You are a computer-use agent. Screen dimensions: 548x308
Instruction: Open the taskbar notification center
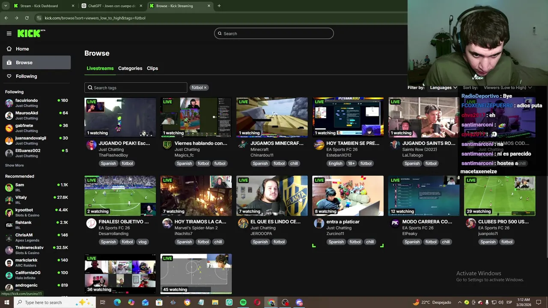pyautogui.click(x=539, y=302)
